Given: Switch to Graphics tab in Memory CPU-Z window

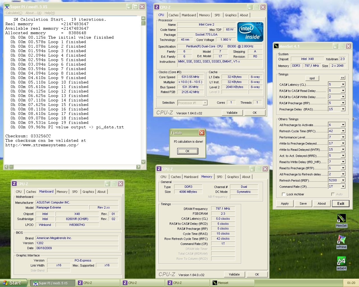Looking at the screenshot, I should [x=233, y=177].
